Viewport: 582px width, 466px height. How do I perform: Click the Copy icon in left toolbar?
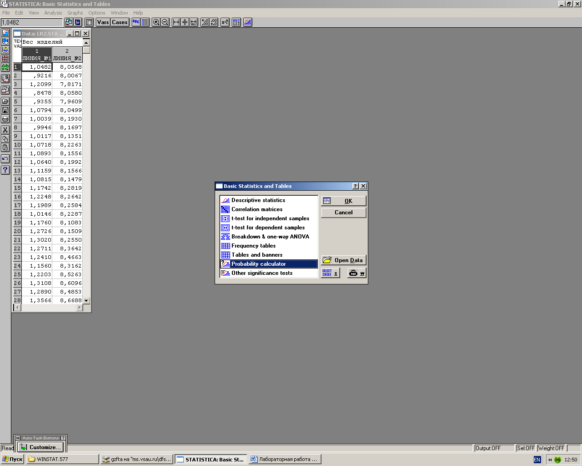[5, 139]
